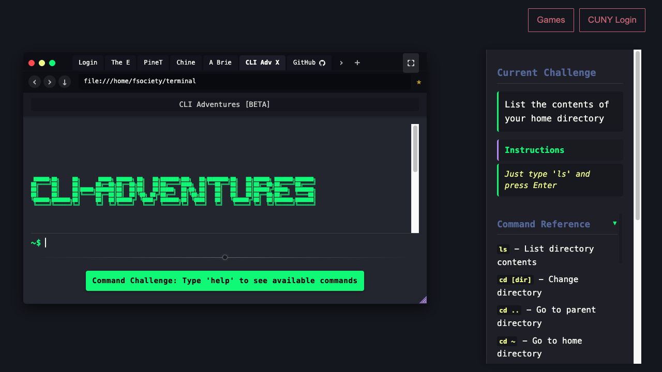
Task: Show more tabs with the chevron arrow
Action: tap(341, 63)
